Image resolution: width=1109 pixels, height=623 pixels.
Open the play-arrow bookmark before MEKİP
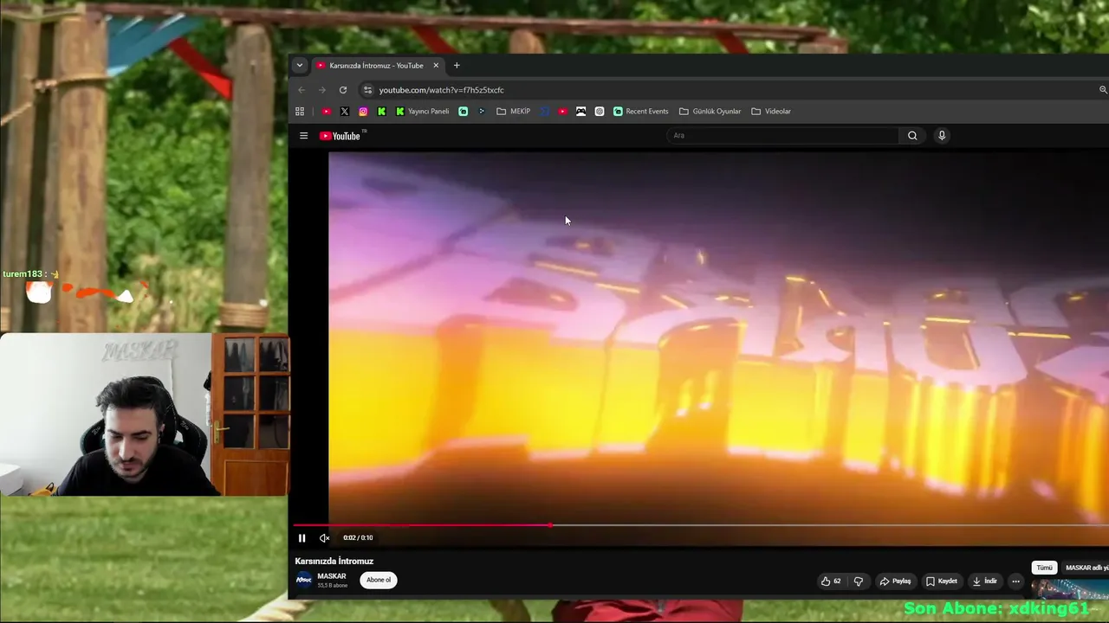tap(482, 112)
